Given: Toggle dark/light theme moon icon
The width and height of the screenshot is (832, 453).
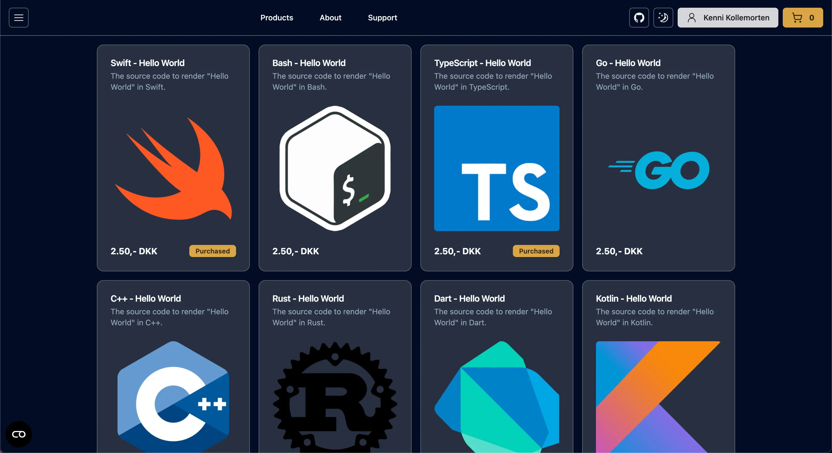Looking at the screenshot, I should click(x=663, y=18).
